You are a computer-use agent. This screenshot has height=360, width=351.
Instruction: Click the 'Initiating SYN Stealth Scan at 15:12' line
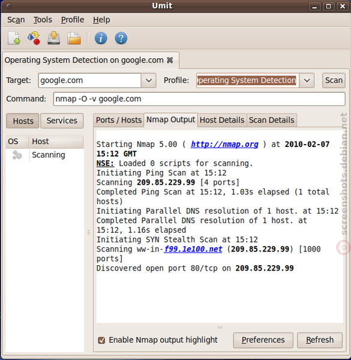[x=177, y=239]
